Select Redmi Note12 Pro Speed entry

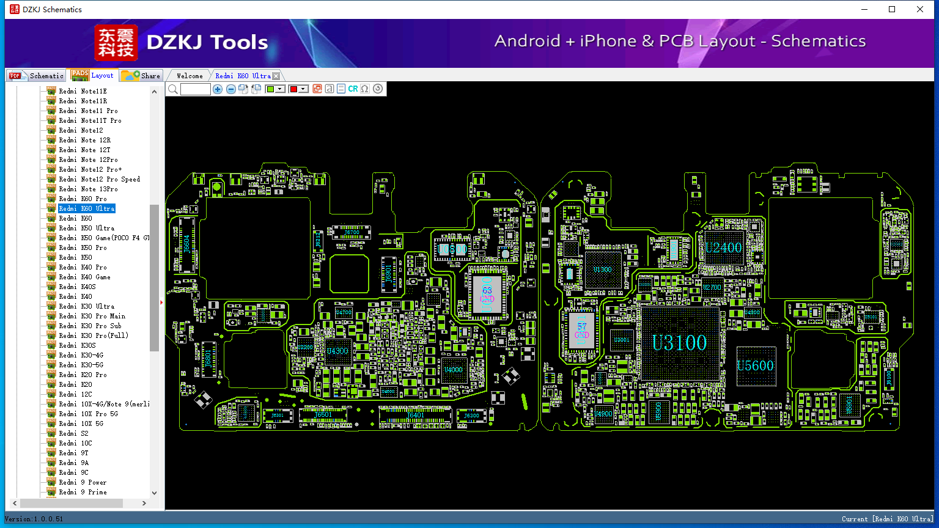[x=99, y=179]
